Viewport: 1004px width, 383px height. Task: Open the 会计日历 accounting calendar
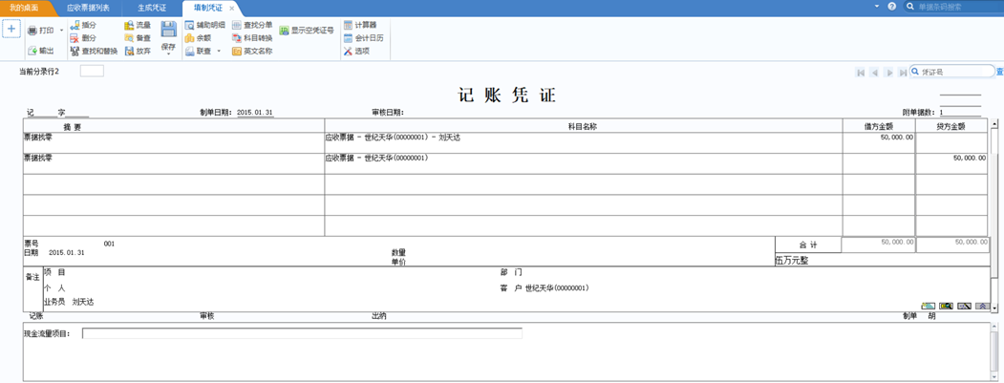362,38
